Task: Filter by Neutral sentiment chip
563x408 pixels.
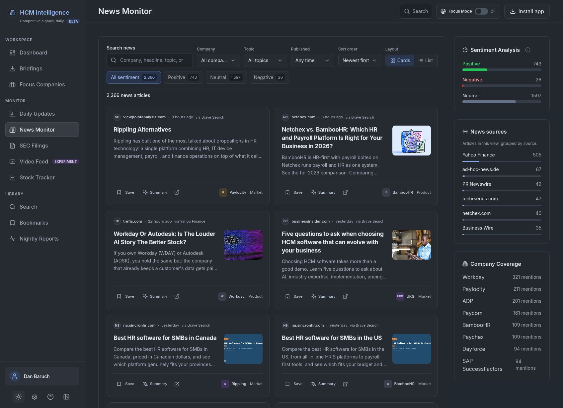Action: click(226, 77)
